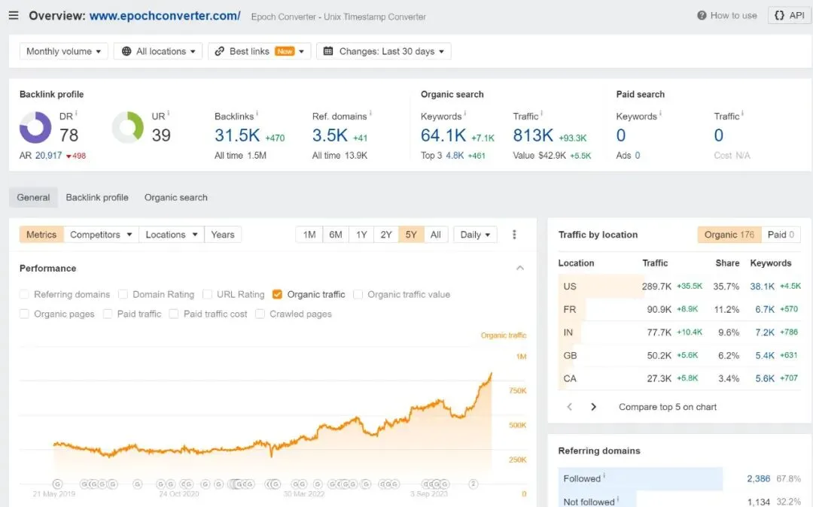The height and width of the screenshot is (507, 813).
Task: Open the three-dot chart options menu
Action: (x=514, y=235)
